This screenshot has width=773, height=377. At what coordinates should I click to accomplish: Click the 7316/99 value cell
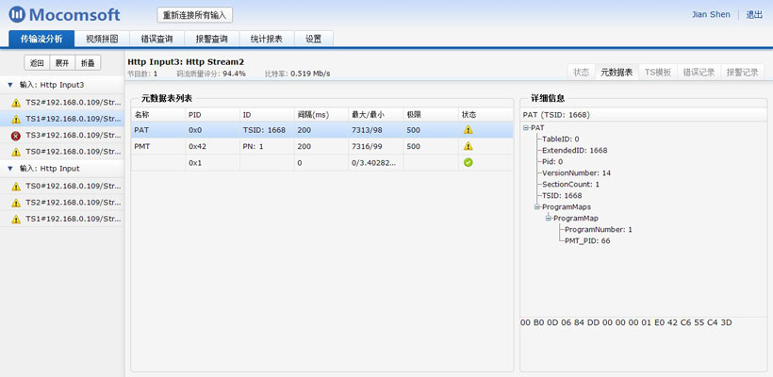click(375, 146)
